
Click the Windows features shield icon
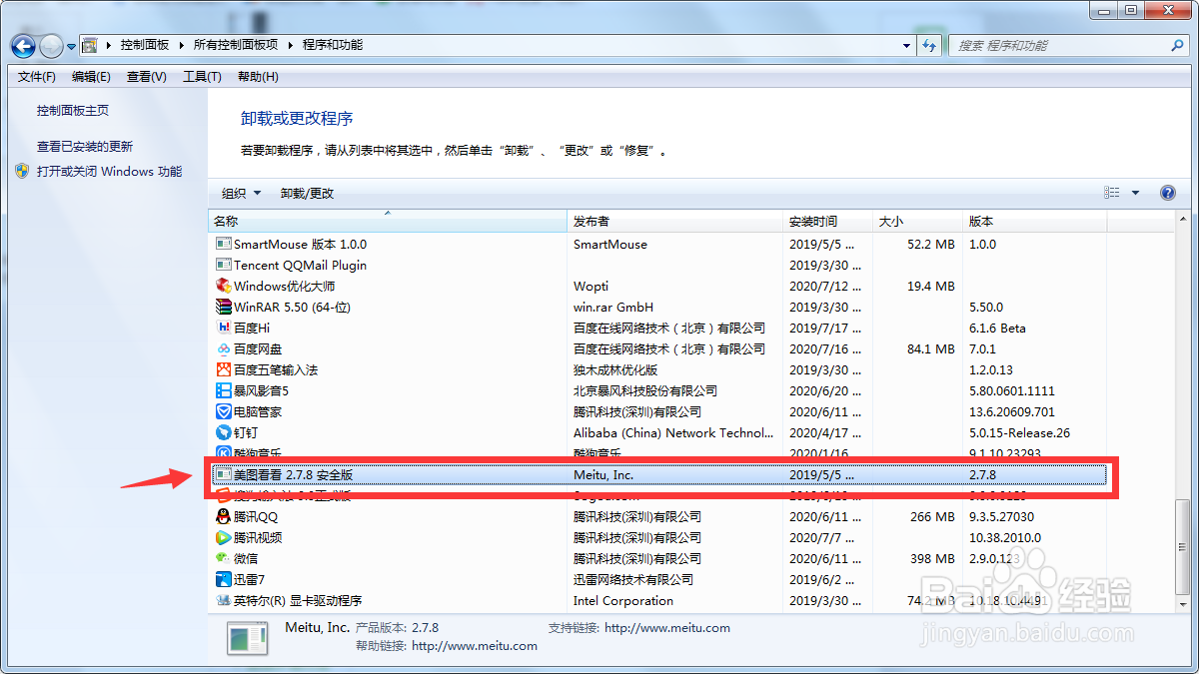click(22, 171)
